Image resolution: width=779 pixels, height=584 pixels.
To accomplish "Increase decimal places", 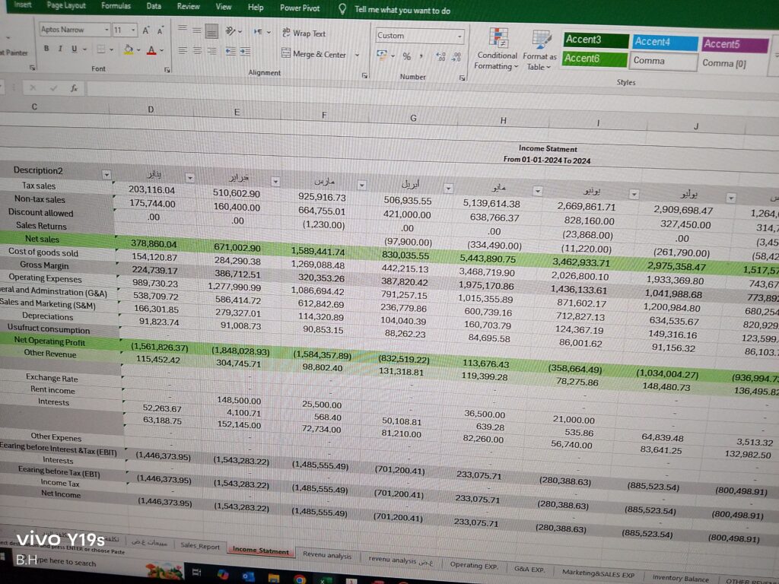I will point(440,57).
